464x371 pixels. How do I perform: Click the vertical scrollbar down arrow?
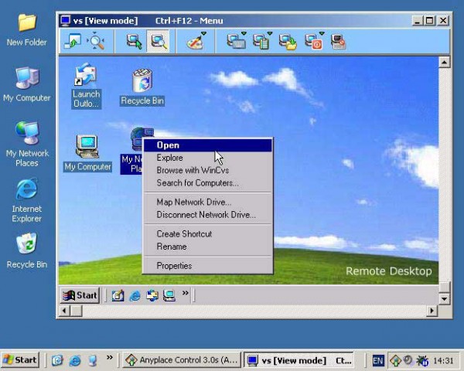click(x=444, y=299)
